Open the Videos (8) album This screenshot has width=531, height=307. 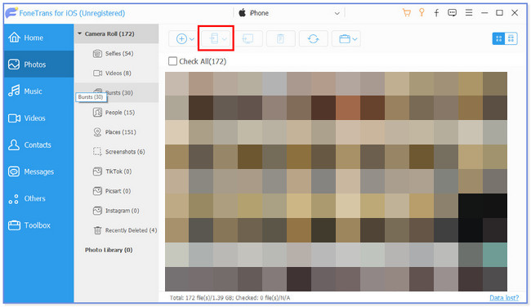click(117, 73)
